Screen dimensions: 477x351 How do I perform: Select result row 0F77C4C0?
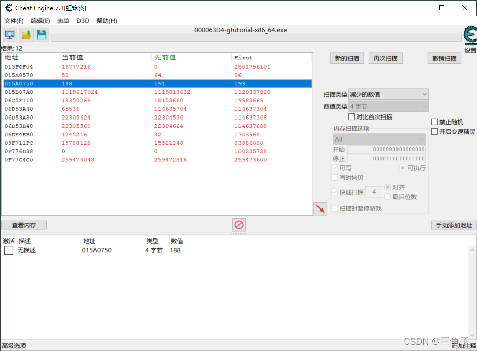pos(157,160)
